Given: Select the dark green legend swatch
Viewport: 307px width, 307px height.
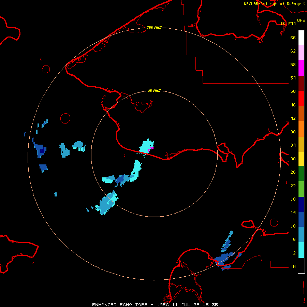Looking at the screenshot, I should pyautogui.click(x=301, y=174).
